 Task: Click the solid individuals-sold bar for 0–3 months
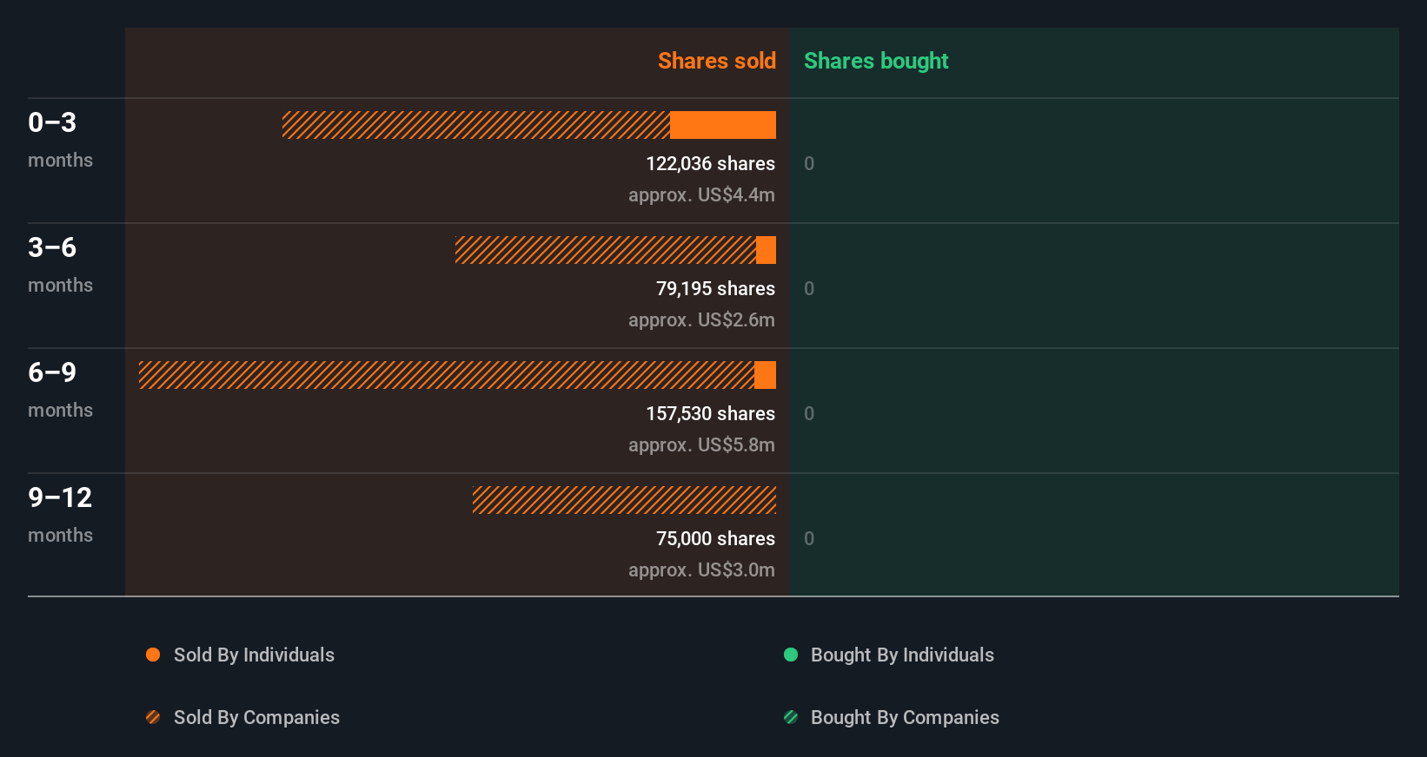coord(723,125)
